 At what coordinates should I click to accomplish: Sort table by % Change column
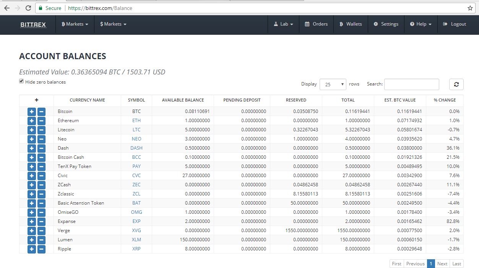tap(445, 100)
